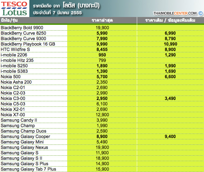Select i-mobile Hitz 235 price 799
Image resolution: width=204 pixels, height=172 pixels.
(x=102, y=60)
